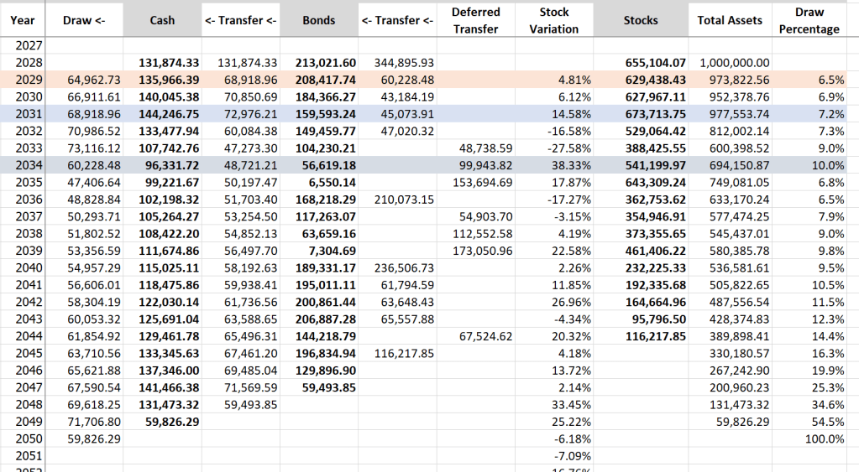Click the 1,000,000.00 total assets cell

(729, 63)
